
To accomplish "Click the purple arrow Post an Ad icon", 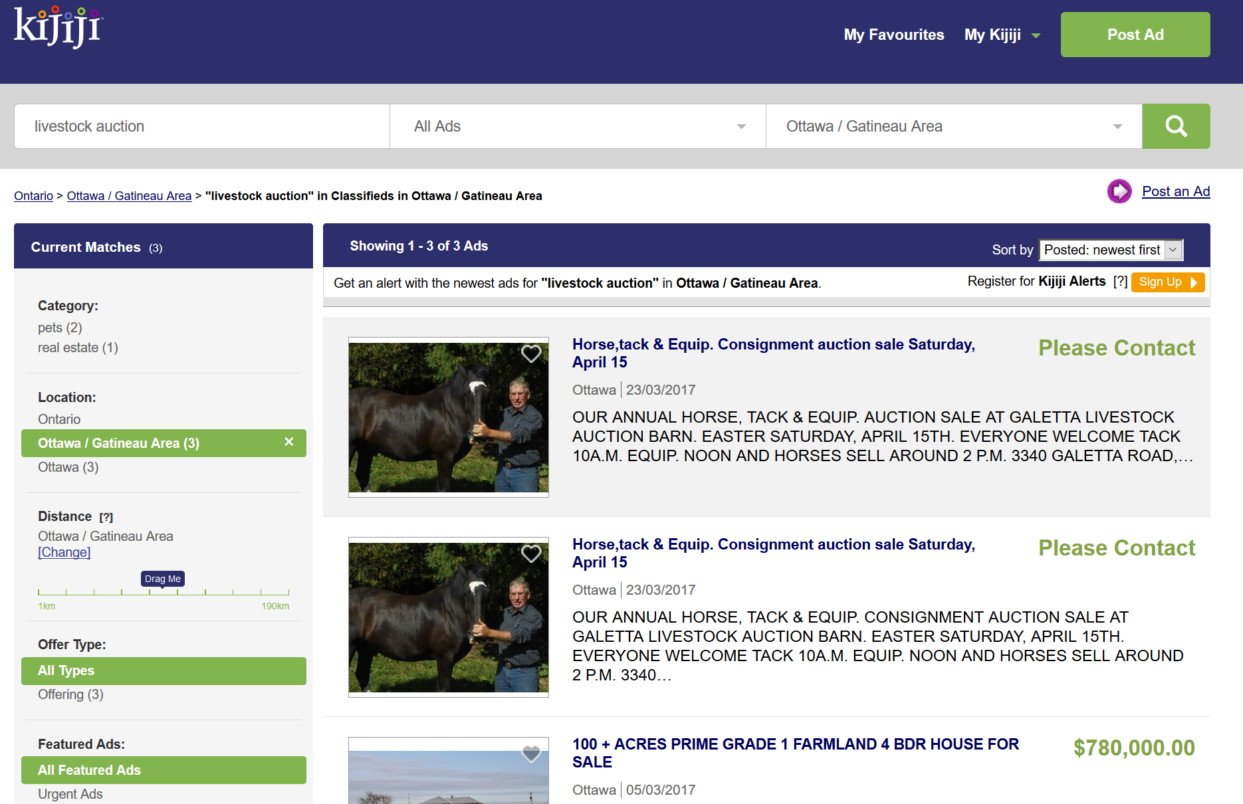I will [1119, 191].
